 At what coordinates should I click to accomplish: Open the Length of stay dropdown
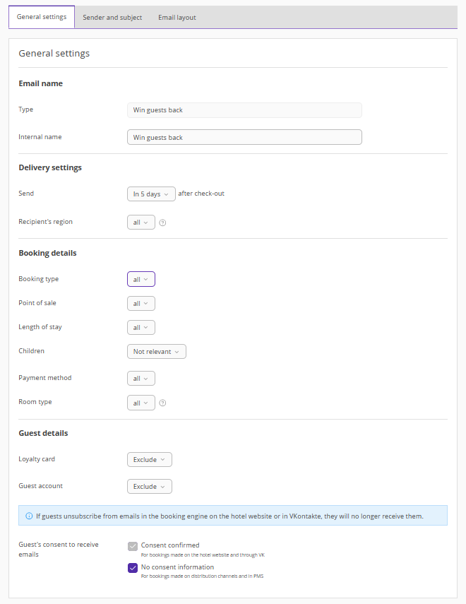[141, 328]
